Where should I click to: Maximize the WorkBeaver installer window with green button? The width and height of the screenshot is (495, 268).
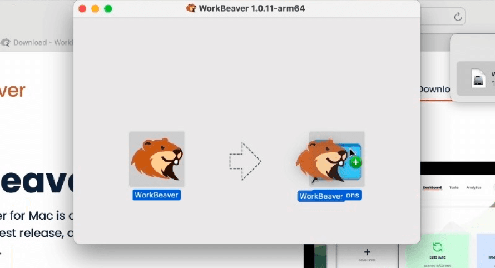click(x=108, y=9)
